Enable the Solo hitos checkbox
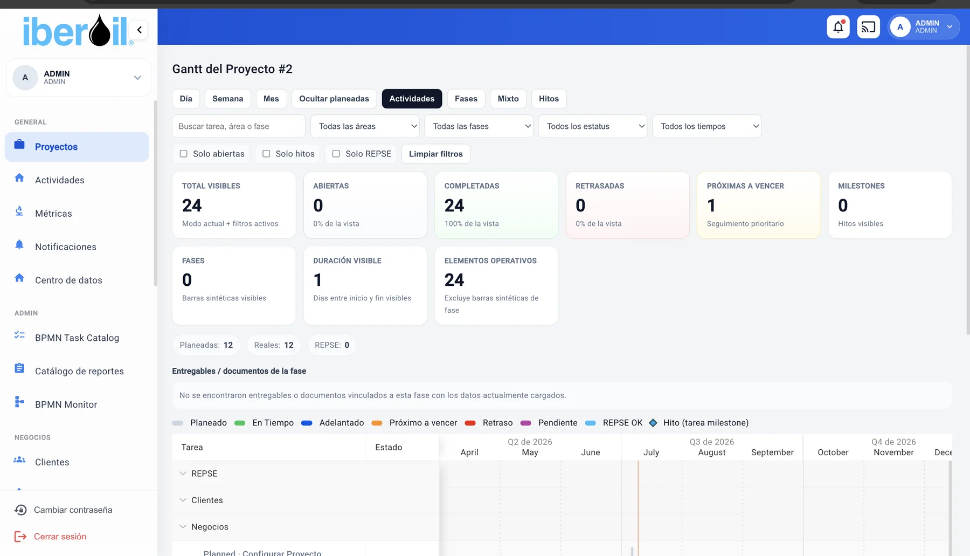The height and width of the screenshot is (556, 970). coord(266,154)
